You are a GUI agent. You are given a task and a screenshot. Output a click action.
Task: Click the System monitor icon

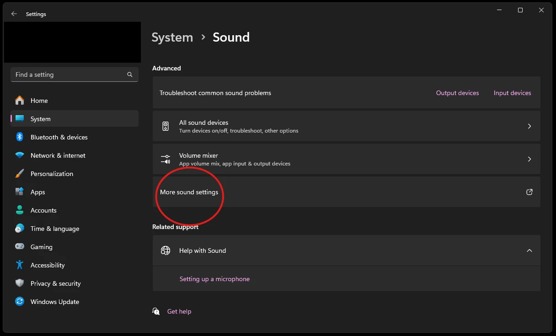20,119
